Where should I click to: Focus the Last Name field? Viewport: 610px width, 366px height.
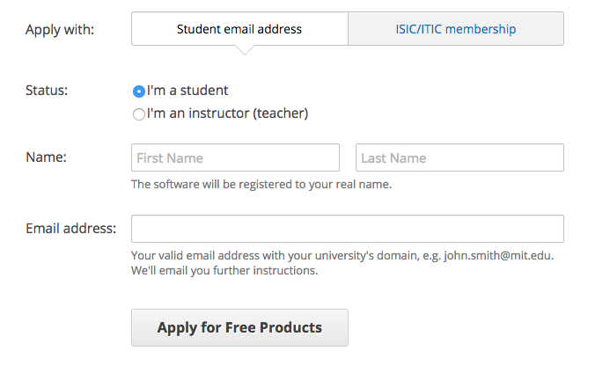pyautogui.click(x=459, y=158)
